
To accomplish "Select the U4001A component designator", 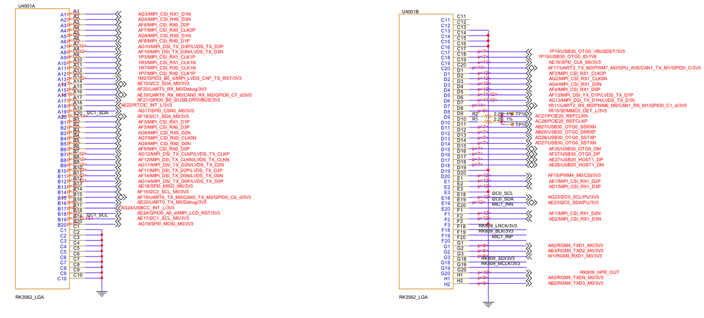I will point(26,5).
